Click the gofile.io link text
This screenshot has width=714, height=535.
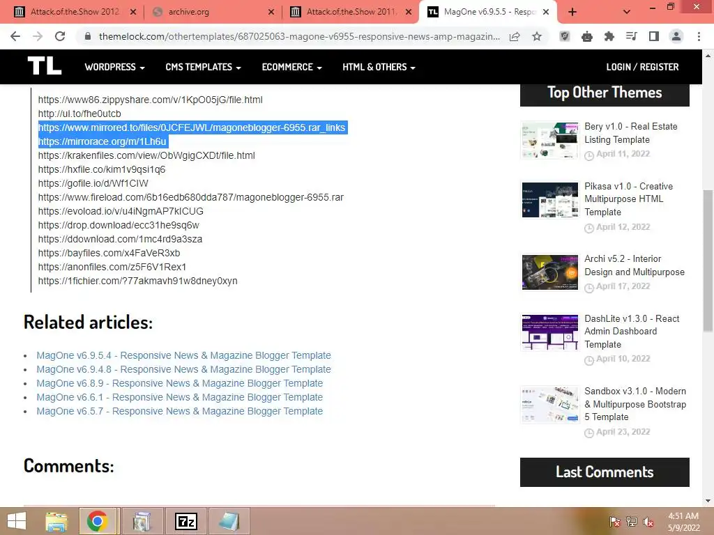click(93, 183)
